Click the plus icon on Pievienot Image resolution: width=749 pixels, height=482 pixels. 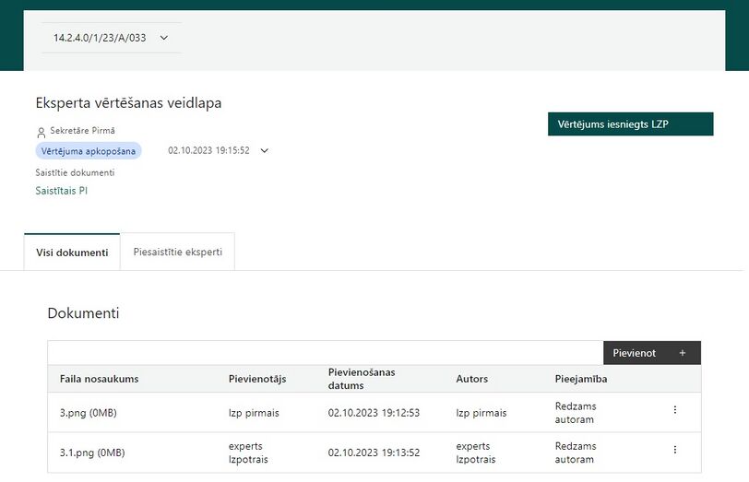tap(683, 353)
